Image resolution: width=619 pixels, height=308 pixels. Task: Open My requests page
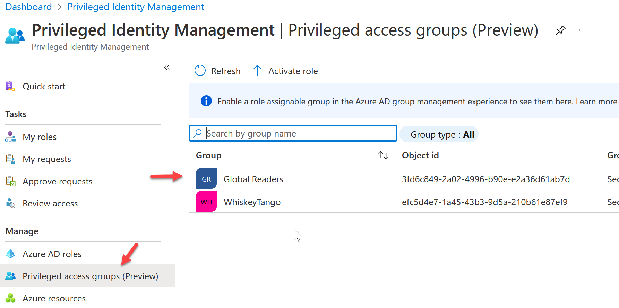pyautogui.click(x=47, y=159)
